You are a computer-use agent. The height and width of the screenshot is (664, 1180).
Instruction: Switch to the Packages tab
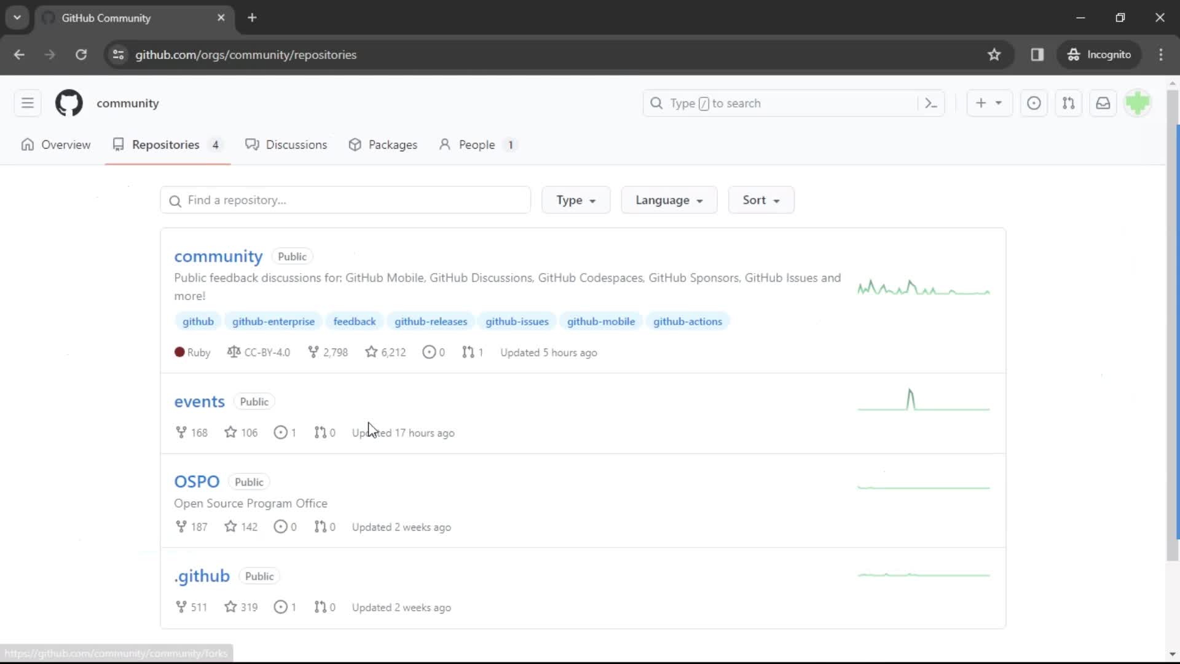383,145
